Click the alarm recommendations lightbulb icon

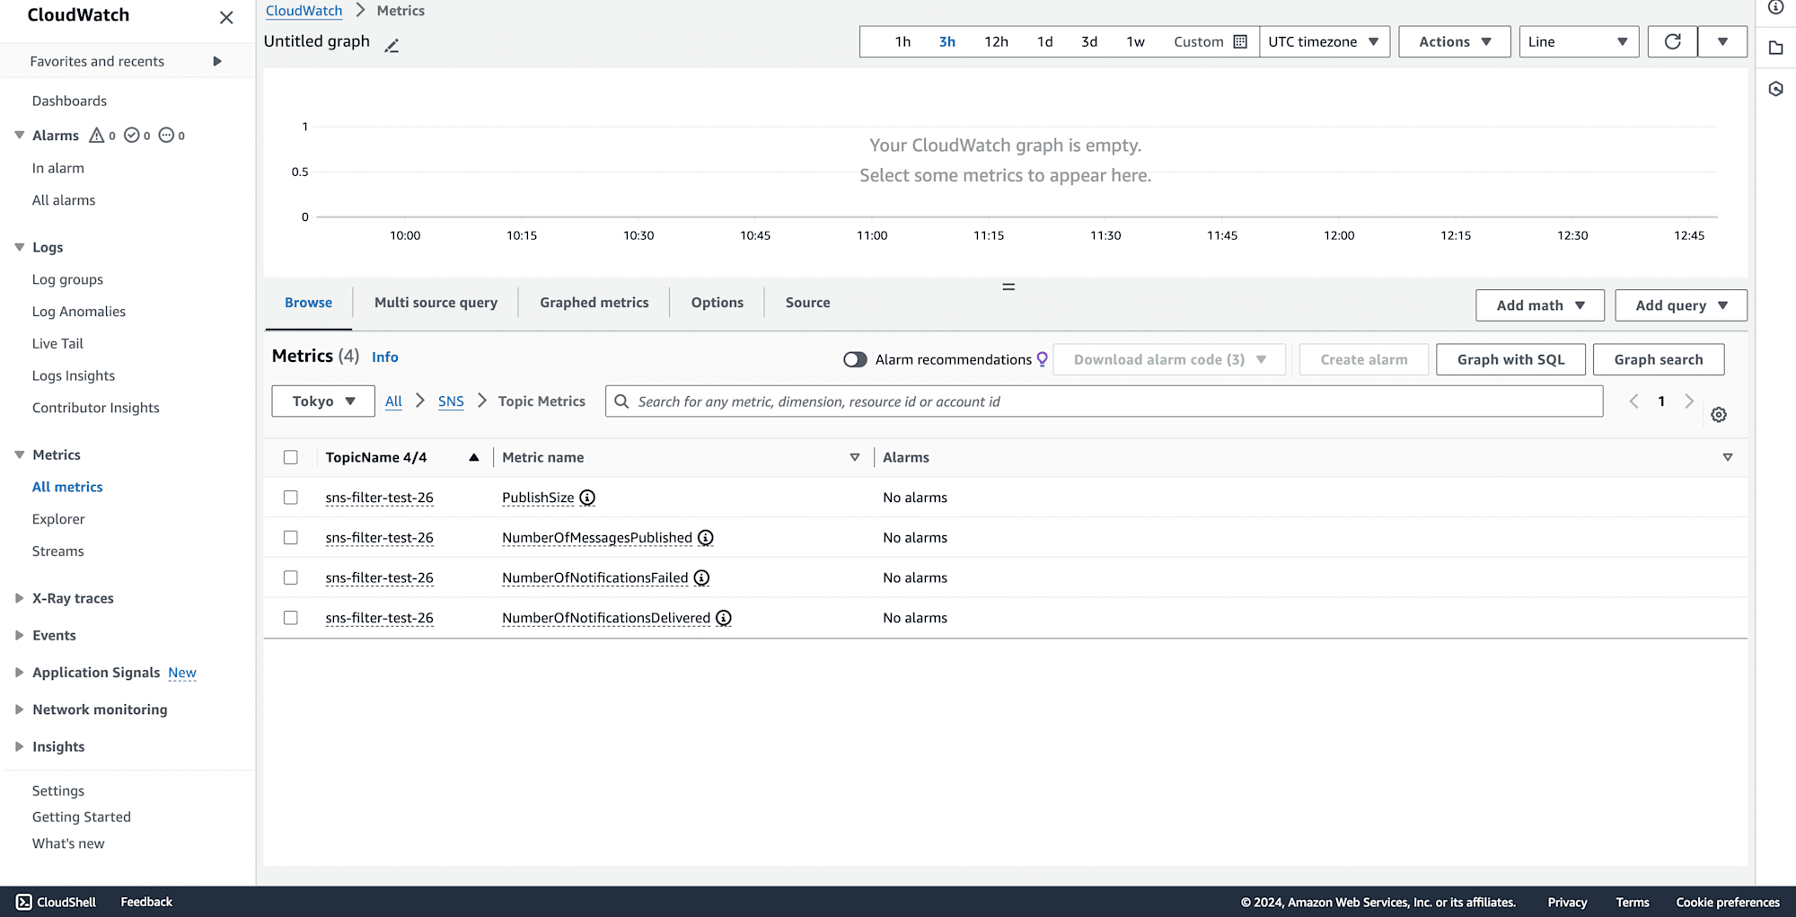coord(1043,359)
